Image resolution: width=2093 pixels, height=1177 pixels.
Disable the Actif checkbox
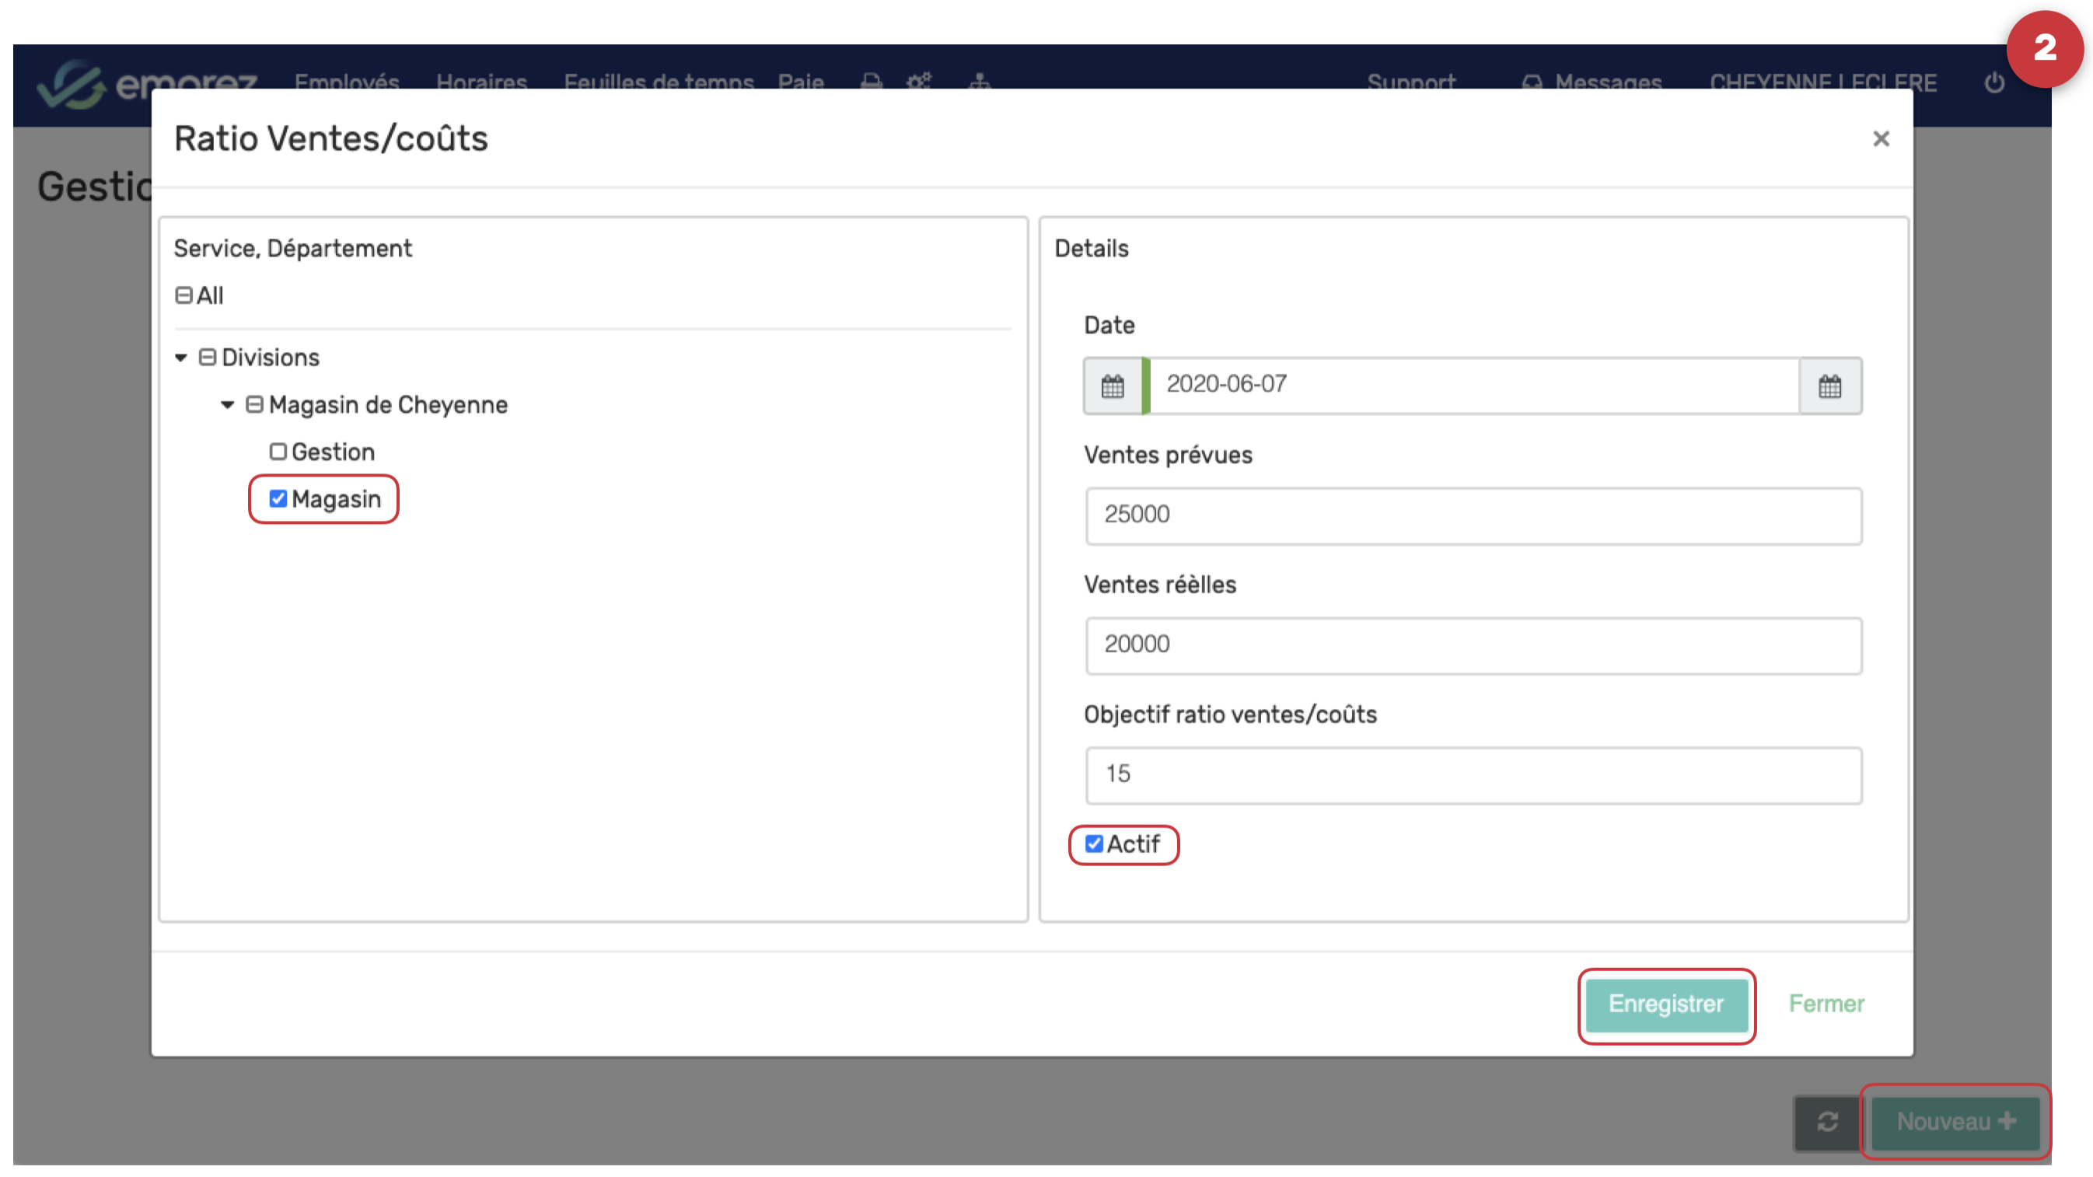coord(1095,844)
